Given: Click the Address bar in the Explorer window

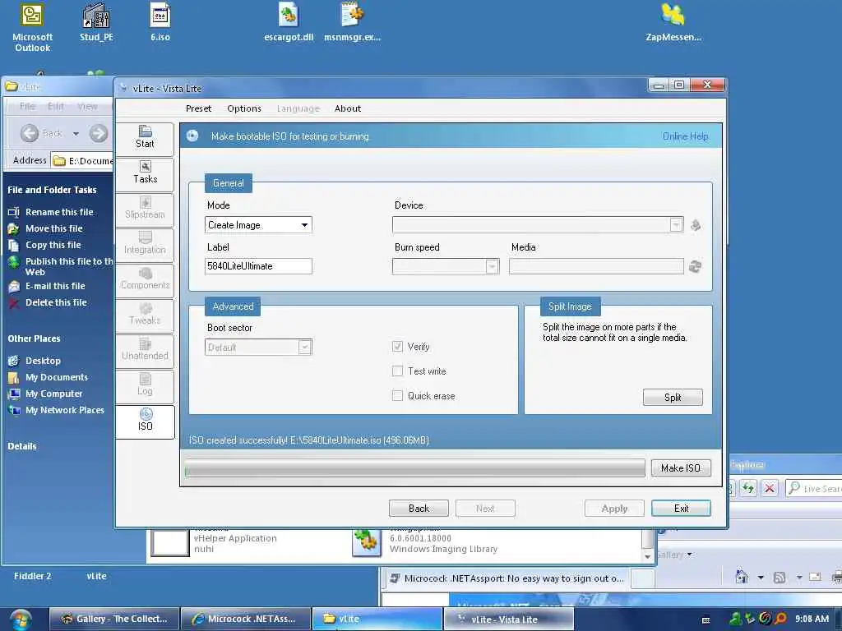Looking at the screenshot, I should 82,160.
